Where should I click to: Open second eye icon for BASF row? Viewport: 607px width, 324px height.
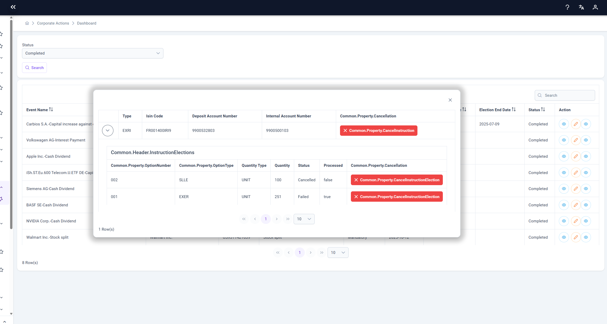point(586,205)
